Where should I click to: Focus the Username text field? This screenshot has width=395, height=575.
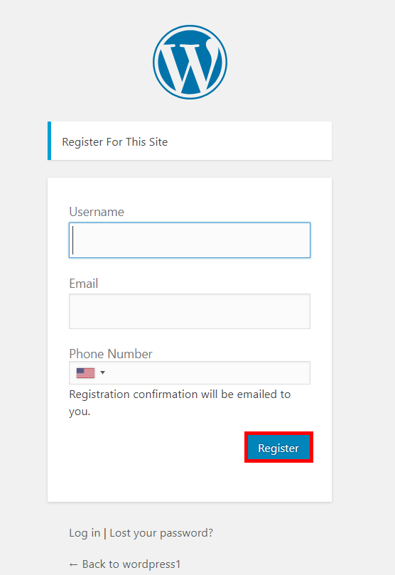(190, 240)
